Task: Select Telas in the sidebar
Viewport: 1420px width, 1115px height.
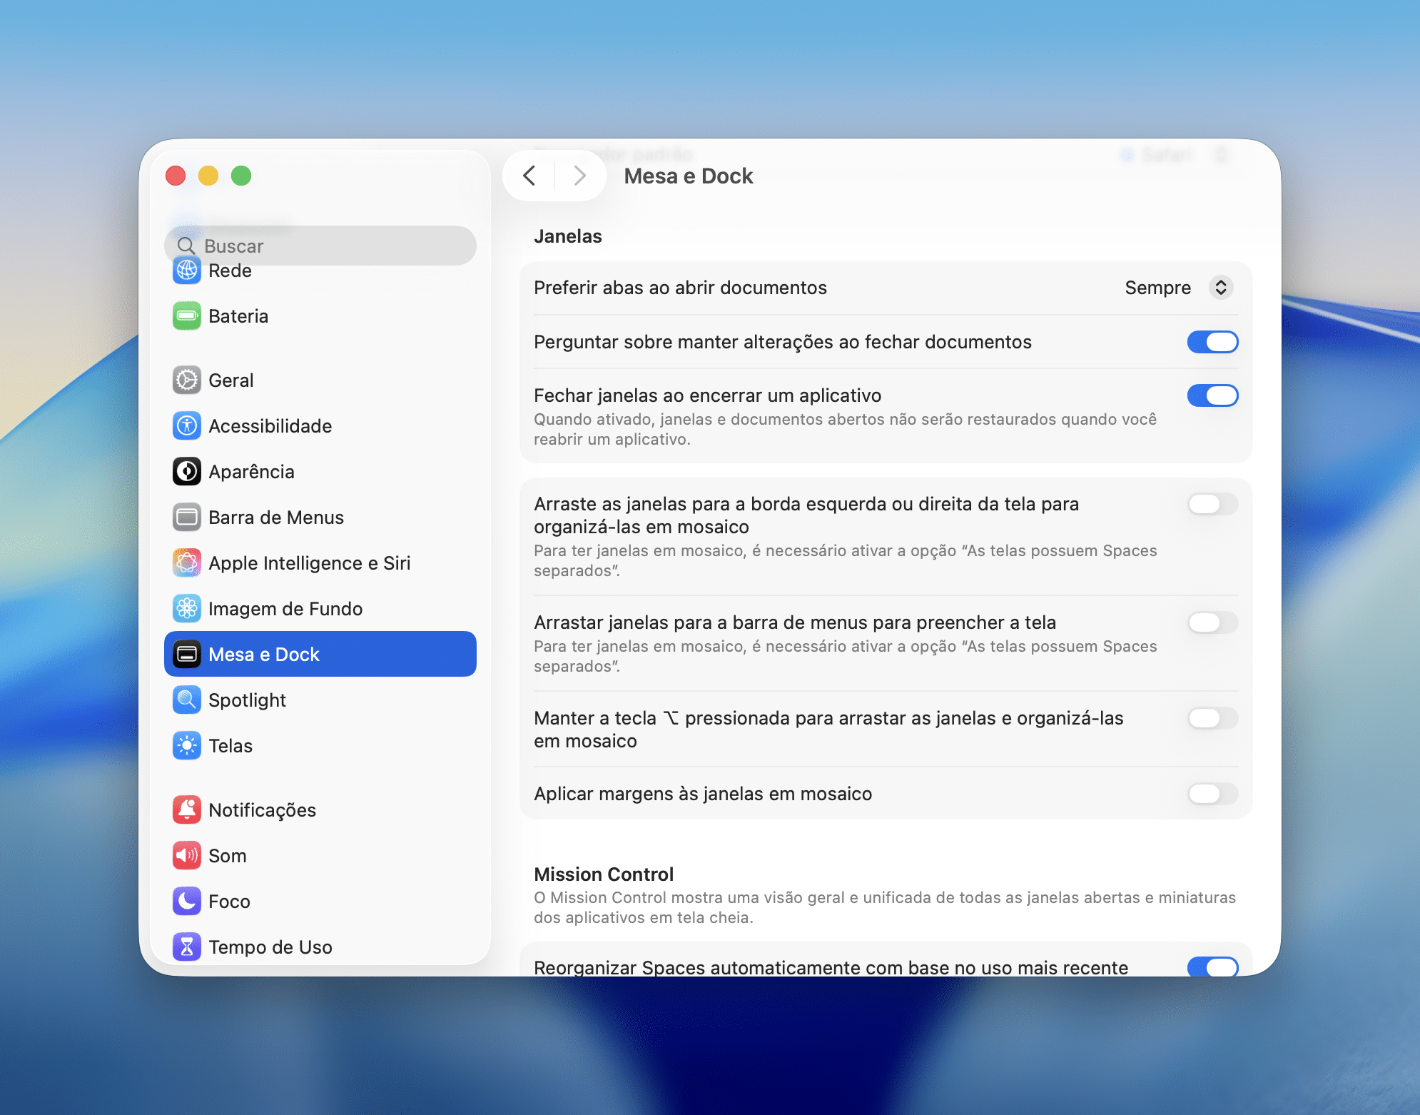Action: click(x=230, y=746)
